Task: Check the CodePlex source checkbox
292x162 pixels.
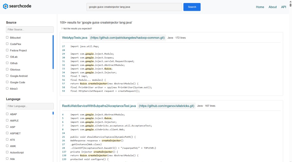Action: coord(7,44)
